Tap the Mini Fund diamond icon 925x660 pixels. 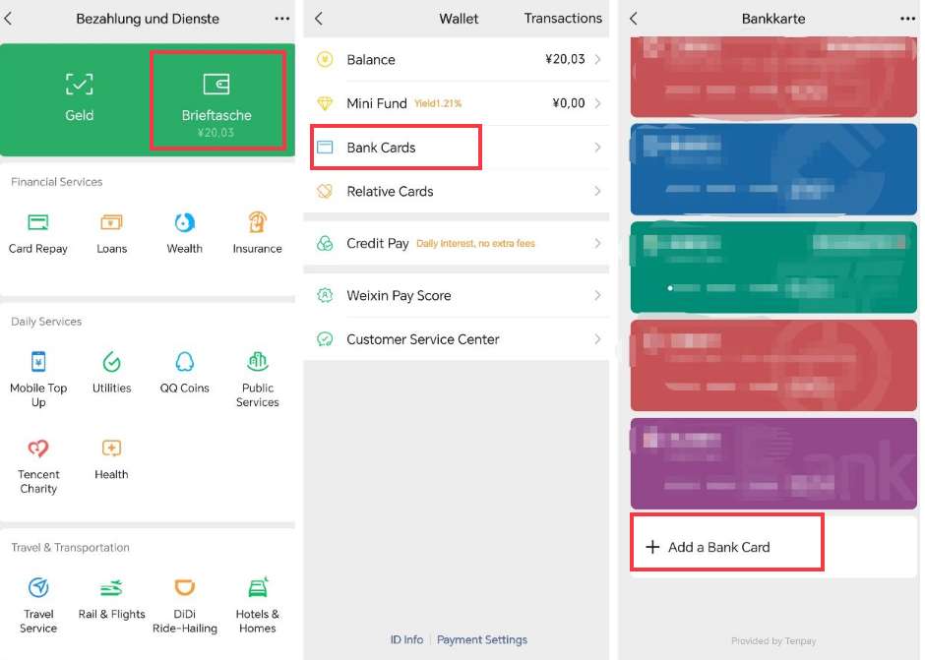(325, 103)
